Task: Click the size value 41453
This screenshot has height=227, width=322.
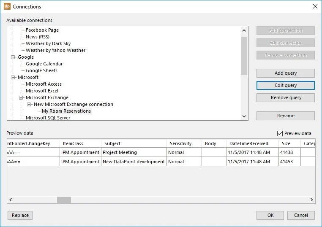Action: [x=289, y=162]
